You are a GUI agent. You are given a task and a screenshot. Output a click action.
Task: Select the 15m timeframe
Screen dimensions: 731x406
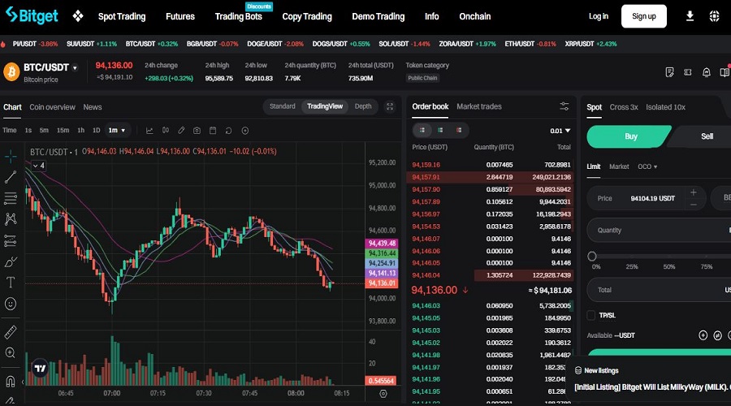coord(63,131)
